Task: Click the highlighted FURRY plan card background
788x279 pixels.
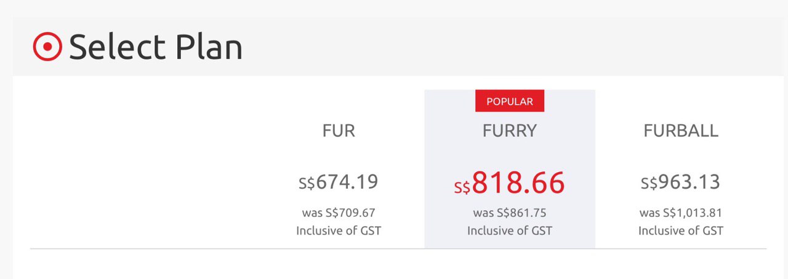Action: (444, 154)
